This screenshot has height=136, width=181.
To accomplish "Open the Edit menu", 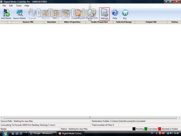I will 11,6.
